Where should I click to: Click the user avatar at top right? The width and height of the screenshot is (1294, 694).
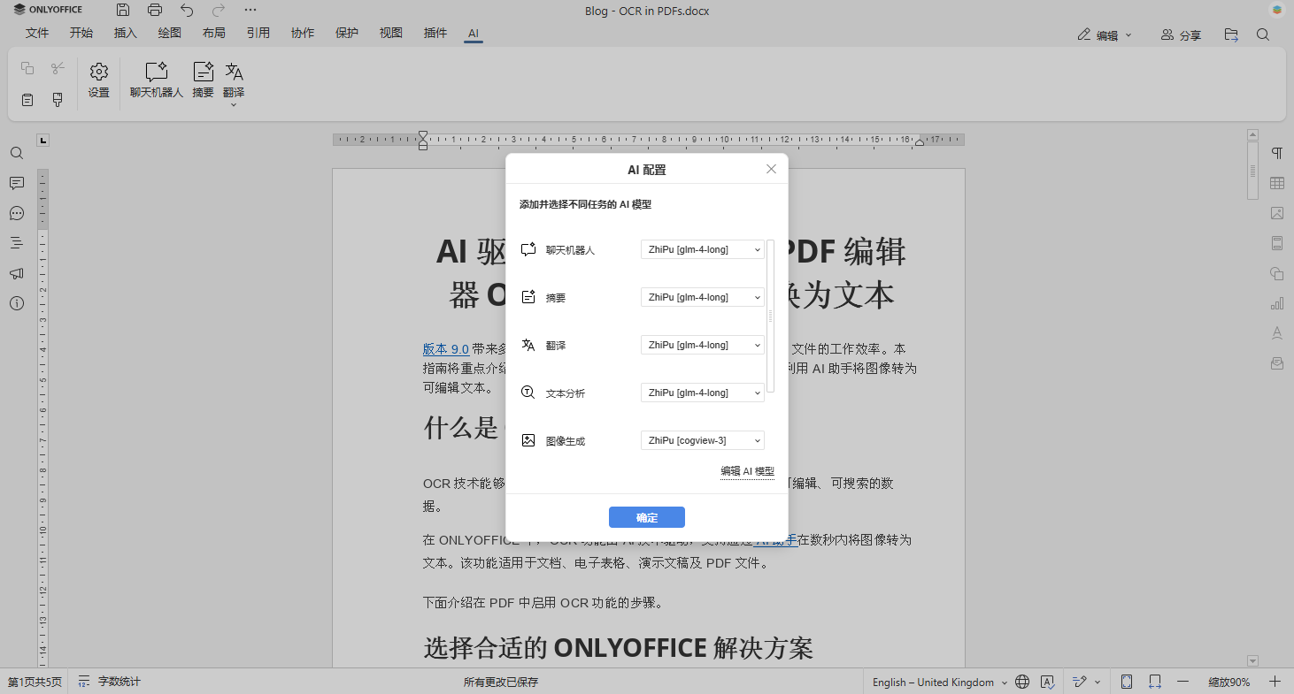(x=1276, y=11)
